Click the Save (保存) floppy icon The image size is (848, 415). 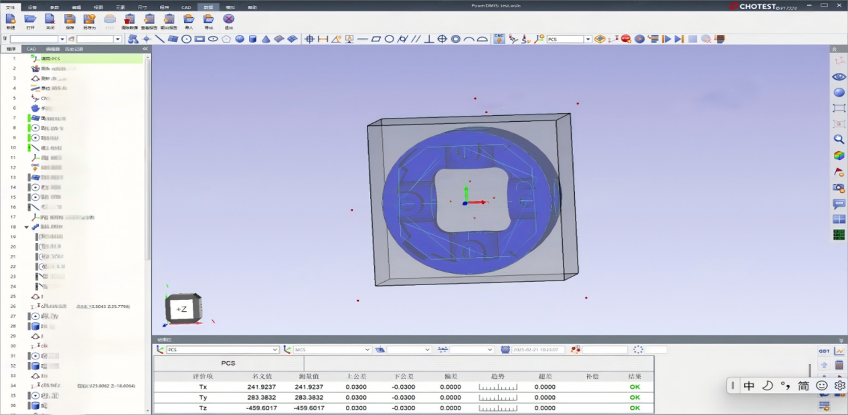[70, 19]
